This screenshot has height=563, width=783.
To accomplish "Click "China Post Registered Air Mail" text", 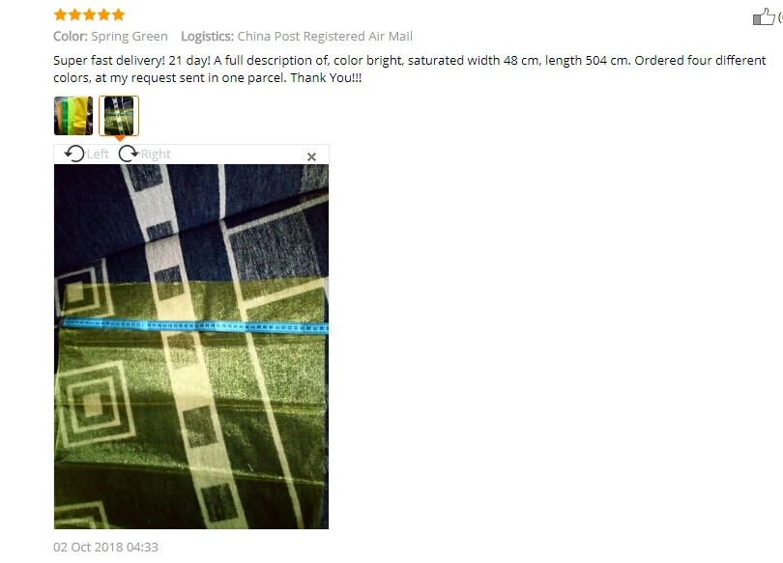I will pyautogui.click(x=325, y=37).
